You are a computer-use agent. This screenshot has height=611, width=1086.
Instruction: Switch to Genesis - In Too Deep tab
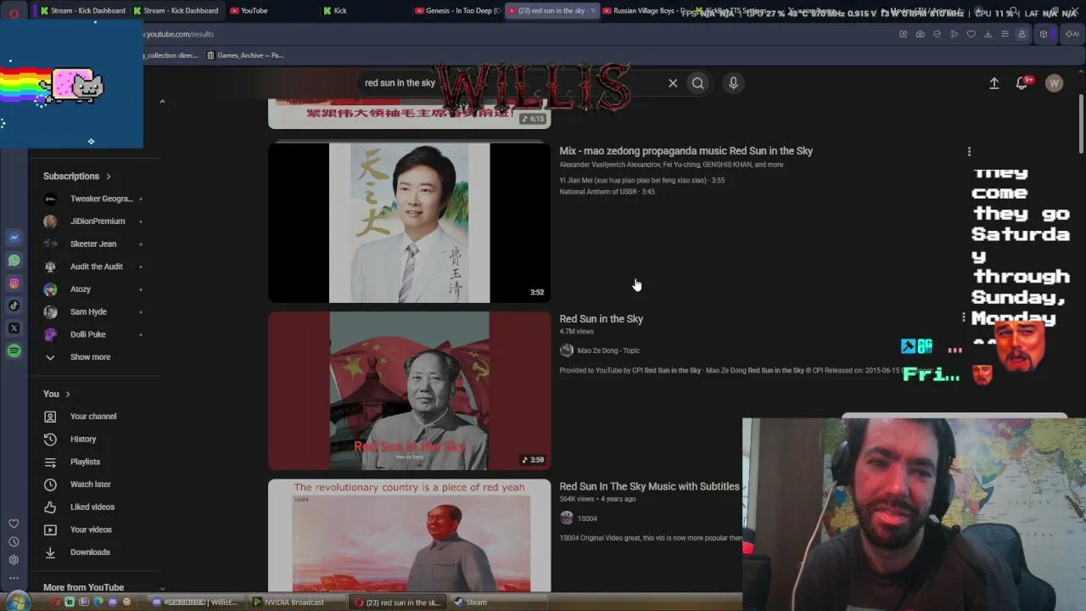coord(458,10)
